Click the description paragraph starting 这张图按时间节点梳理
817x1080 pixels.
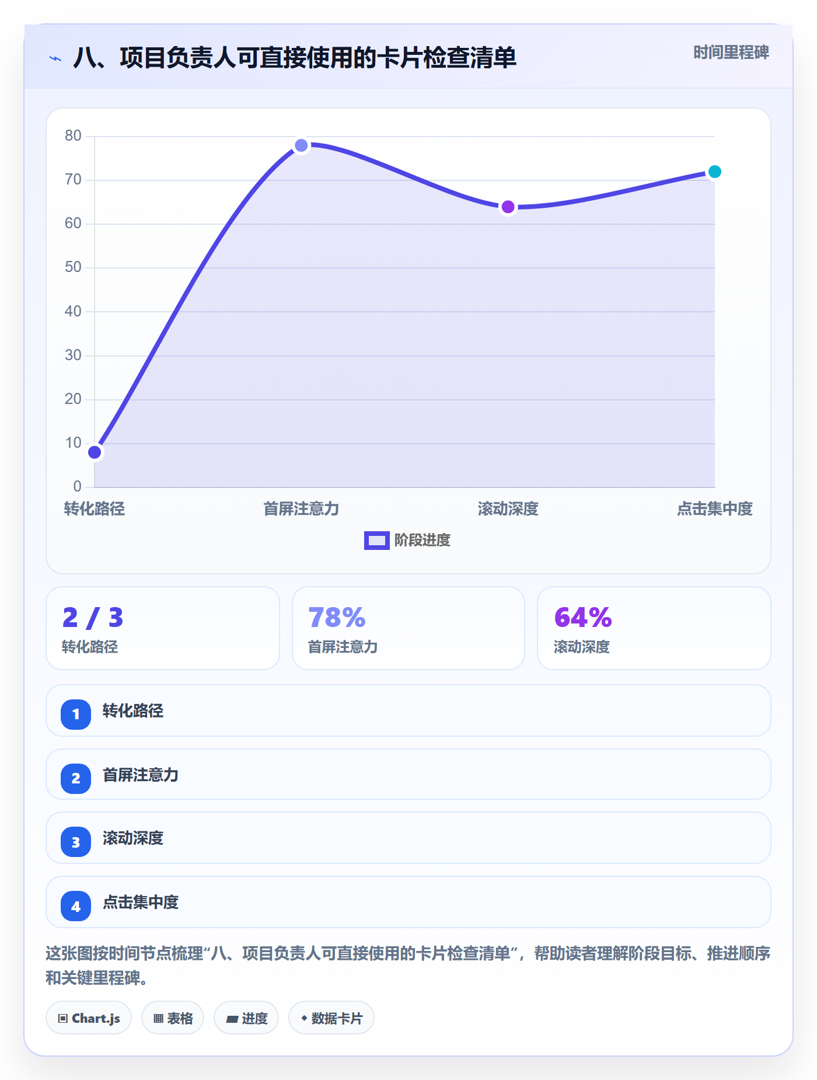[x=408, y=966]
